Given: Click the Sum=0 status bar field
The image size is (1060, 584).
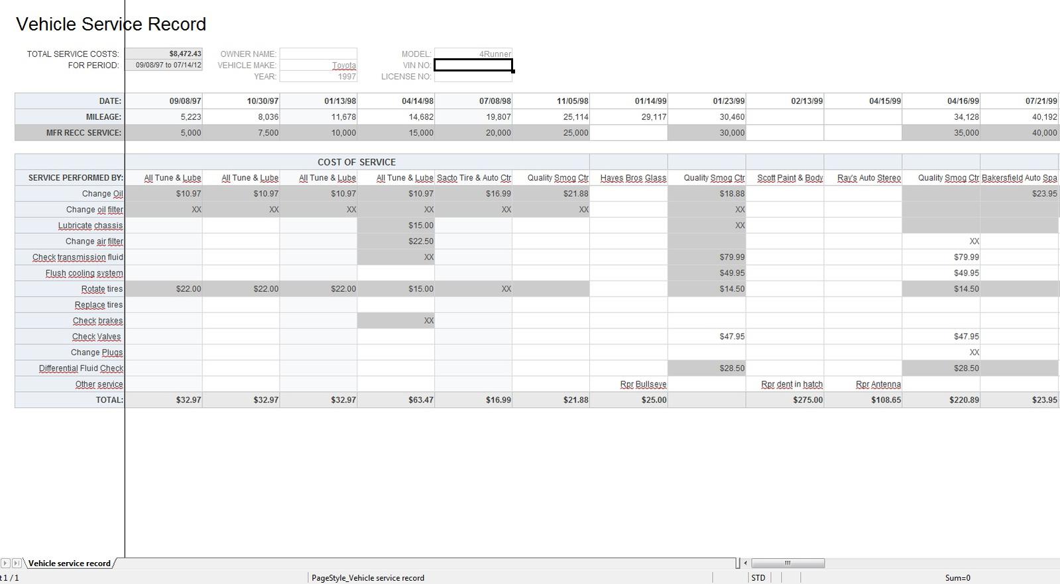Looking at the screenshot, I should pyautogui.click(x=957, y=577).
